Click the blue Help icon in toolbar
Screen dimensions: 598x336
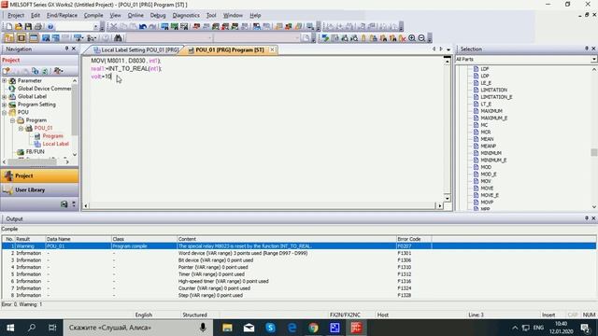tap(50, 26)
